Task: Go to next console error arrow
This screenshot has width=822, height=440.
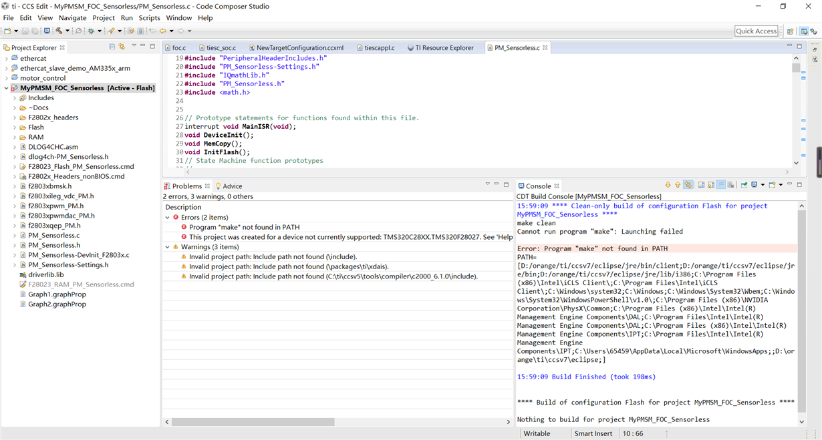Action: 668,185
